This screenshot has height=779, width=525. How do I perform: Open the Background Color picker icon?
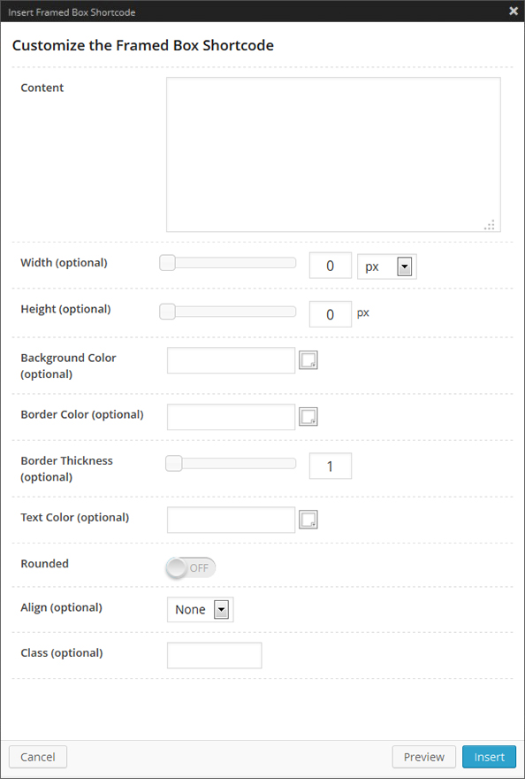pyautogui.click(x=308, y=360)
